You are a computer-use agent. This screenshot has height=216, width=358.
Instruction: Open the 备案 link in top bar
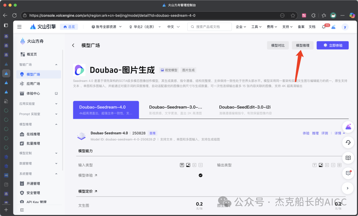pyautogui.click(x=301, y=27)
